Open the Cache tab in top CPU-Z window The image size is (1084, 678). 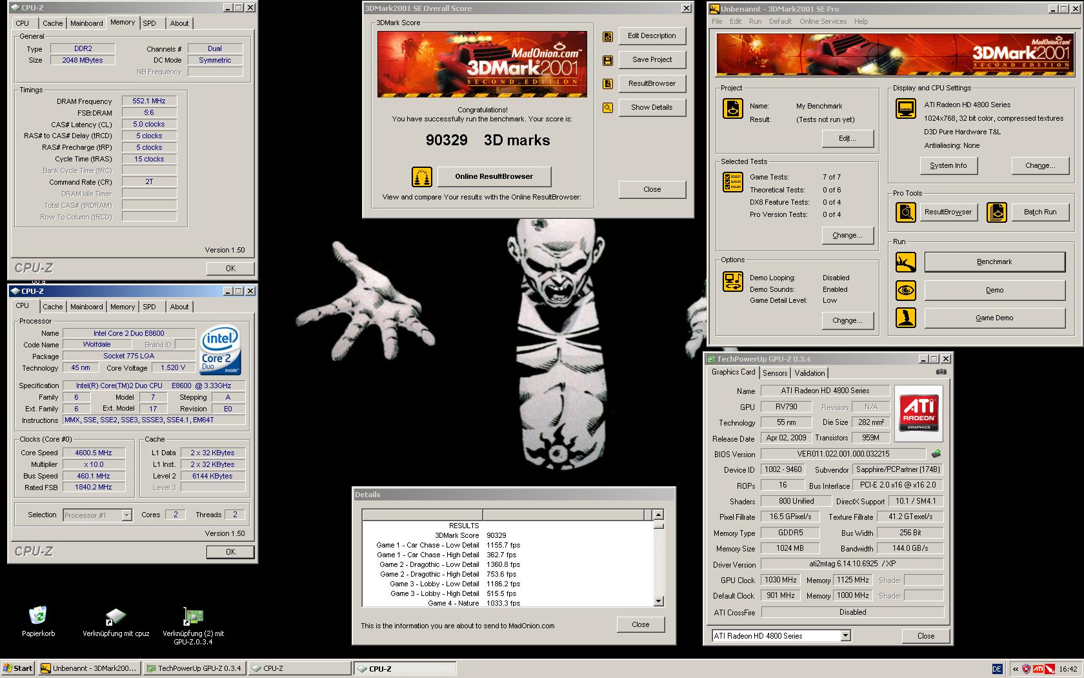click(53, 23)
